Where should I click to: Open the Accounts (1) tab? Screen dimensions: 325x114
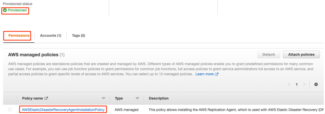50,35
